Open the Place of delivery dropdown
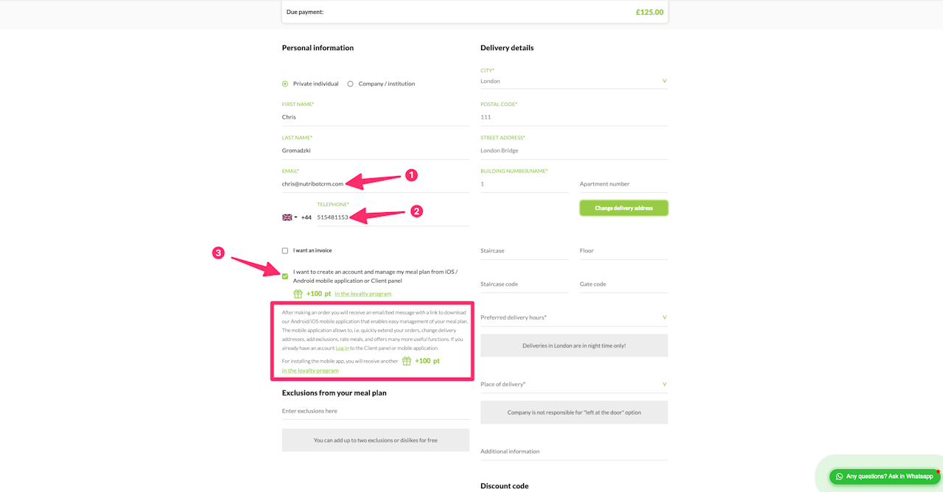 click(574, 384)
